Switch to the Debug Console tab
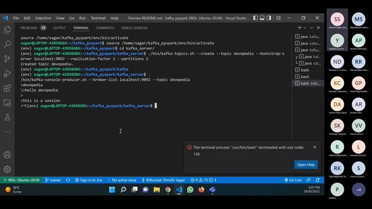 [x=134, y=28]
